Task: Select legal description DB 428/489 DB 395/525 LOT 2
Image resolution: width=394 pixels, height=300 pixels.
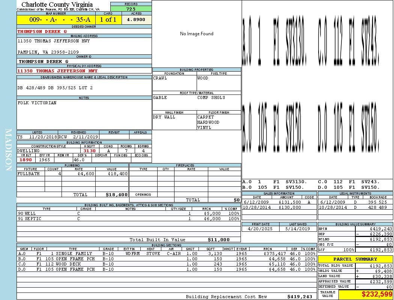Action: [x=55, y=88]
